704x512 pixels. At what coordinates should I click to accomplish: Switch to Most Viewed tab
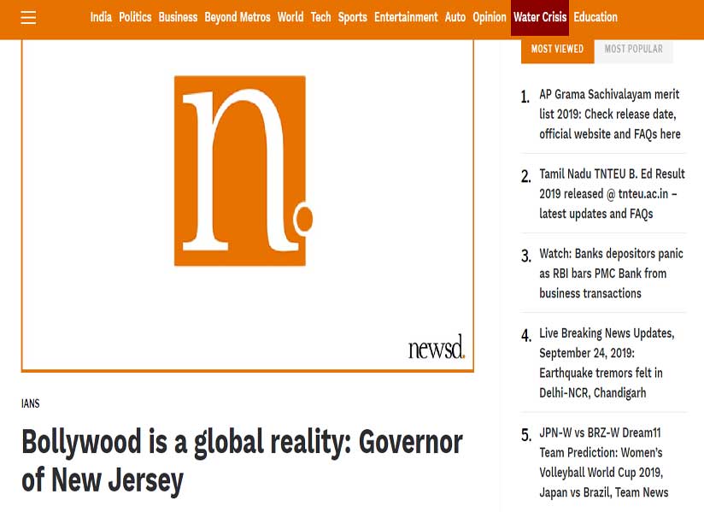tap(558, 50)
